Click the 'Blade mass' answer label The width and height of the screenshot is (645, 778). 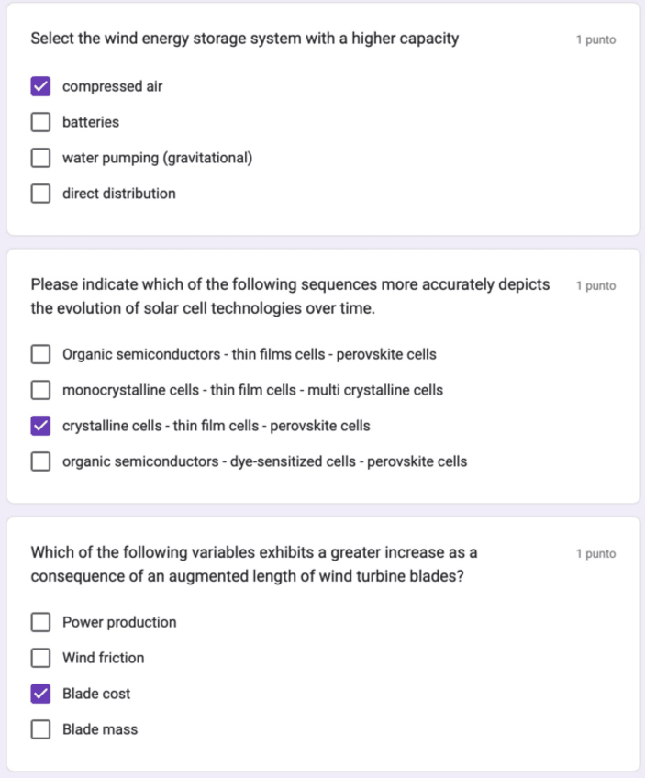point(100,729)
